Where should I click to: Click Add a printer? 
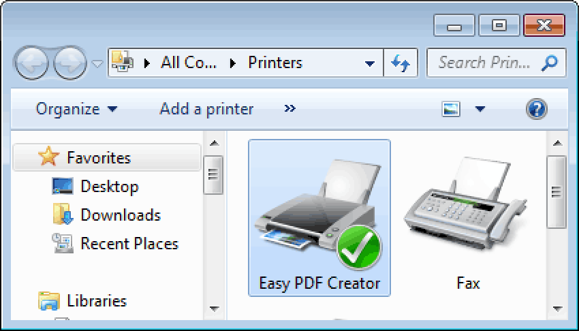206,109
